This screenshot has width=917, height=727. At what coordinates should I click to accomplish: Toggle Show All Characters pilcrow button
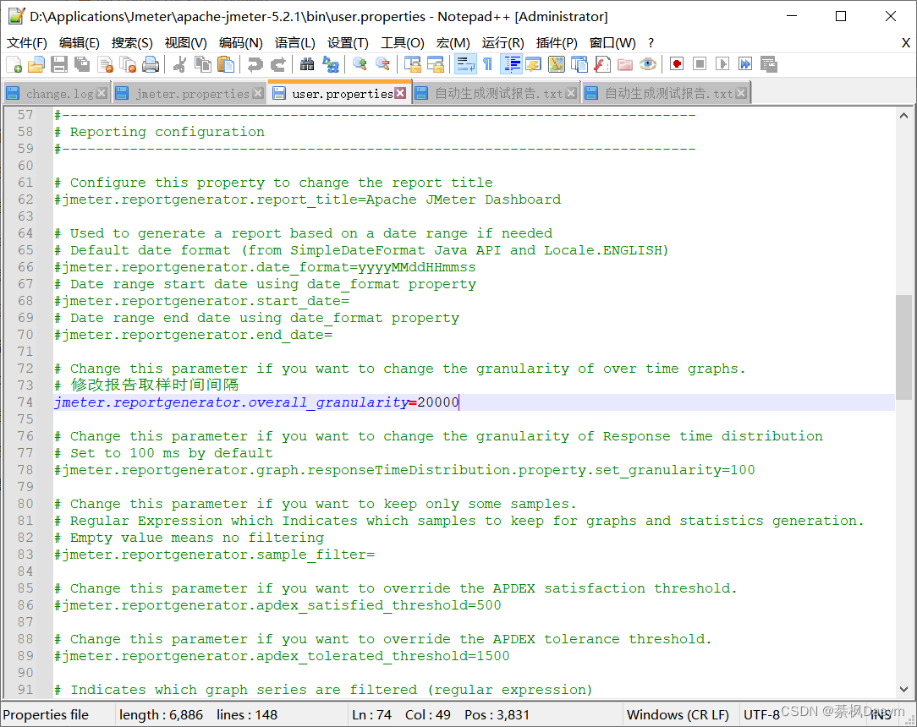(488, 64)
